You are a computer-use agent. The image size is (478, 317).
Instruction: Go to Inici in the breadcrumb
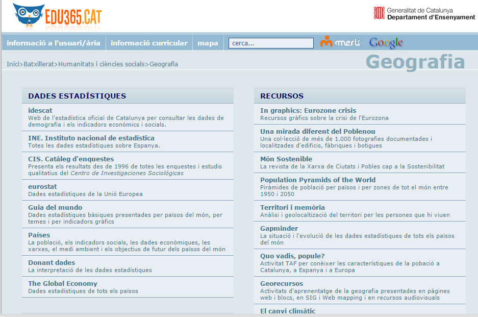click(13, 64)
